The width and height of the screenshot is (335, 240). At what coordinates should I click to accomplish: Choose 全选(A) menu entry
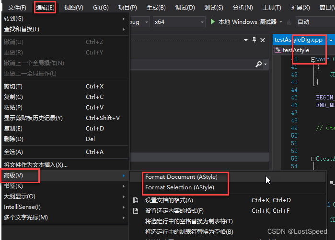(65, 152)
